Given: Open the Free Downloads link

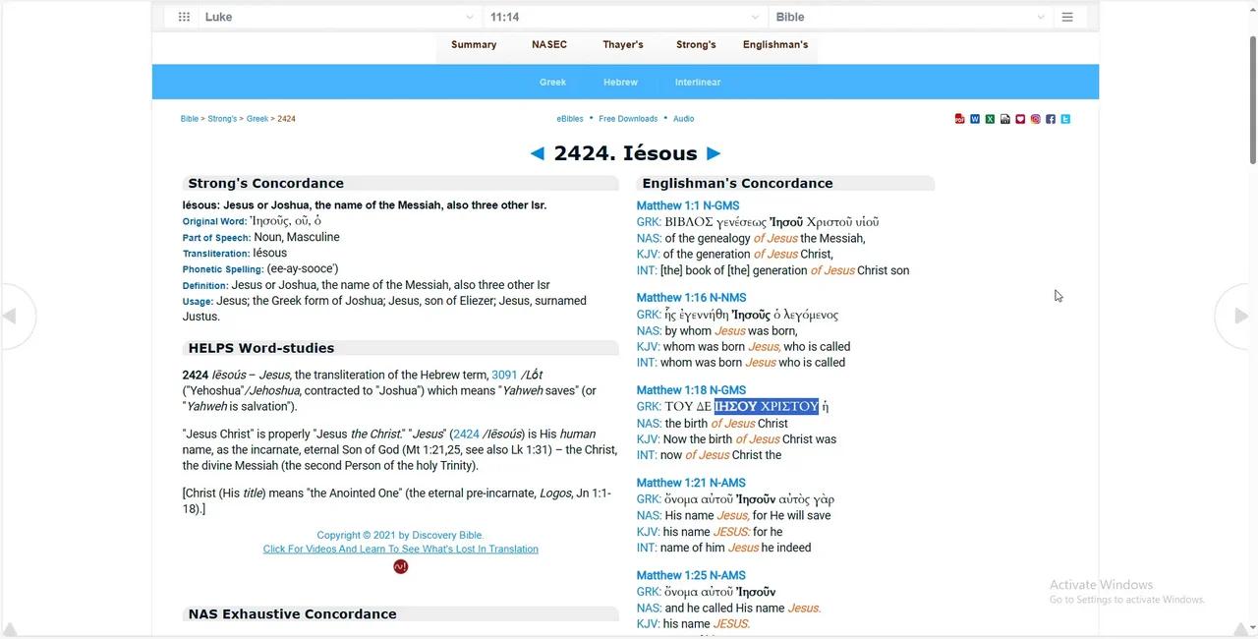Looking at the screenshot, I should 628,119.
